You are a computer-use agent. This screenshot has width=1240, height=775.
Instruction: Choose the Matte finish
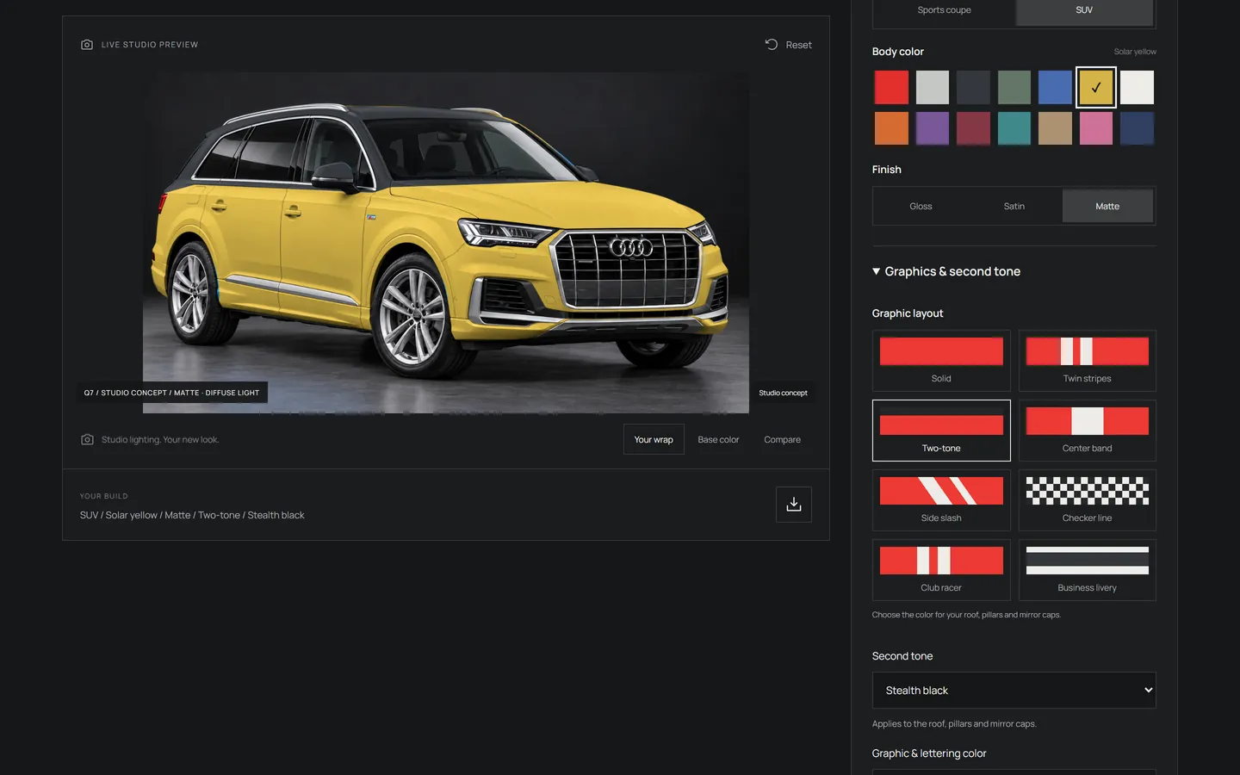(1107, 207)
